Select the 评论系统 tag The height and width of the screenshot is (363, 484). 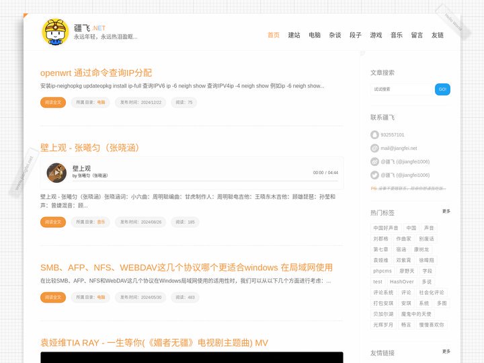coord(383,292)
